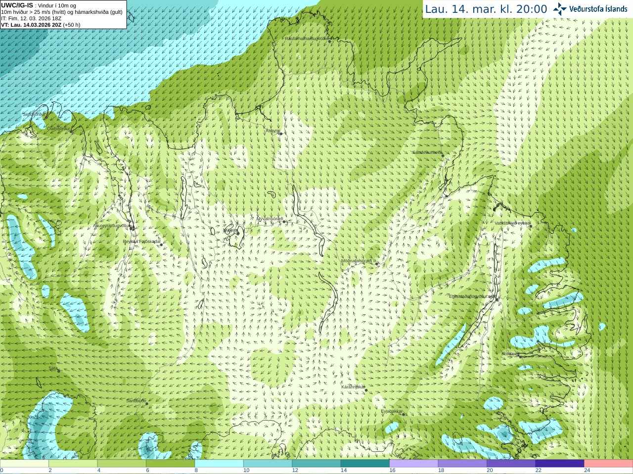Select the Sandbúðir station marker
The image size is (633, 474).
tap(146, 404)
